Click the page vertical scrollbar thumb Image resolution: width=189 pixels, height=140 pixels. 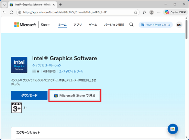187,29
